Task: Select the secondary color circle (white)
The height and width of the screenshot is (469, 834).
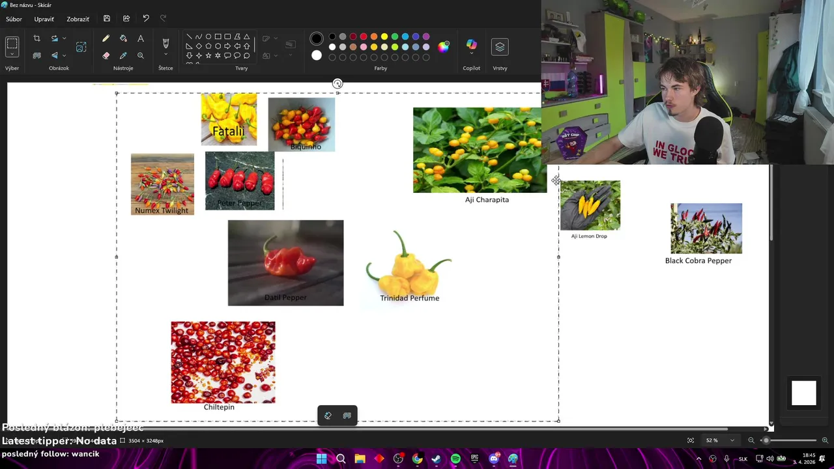Action: click(x=317, y=55)
